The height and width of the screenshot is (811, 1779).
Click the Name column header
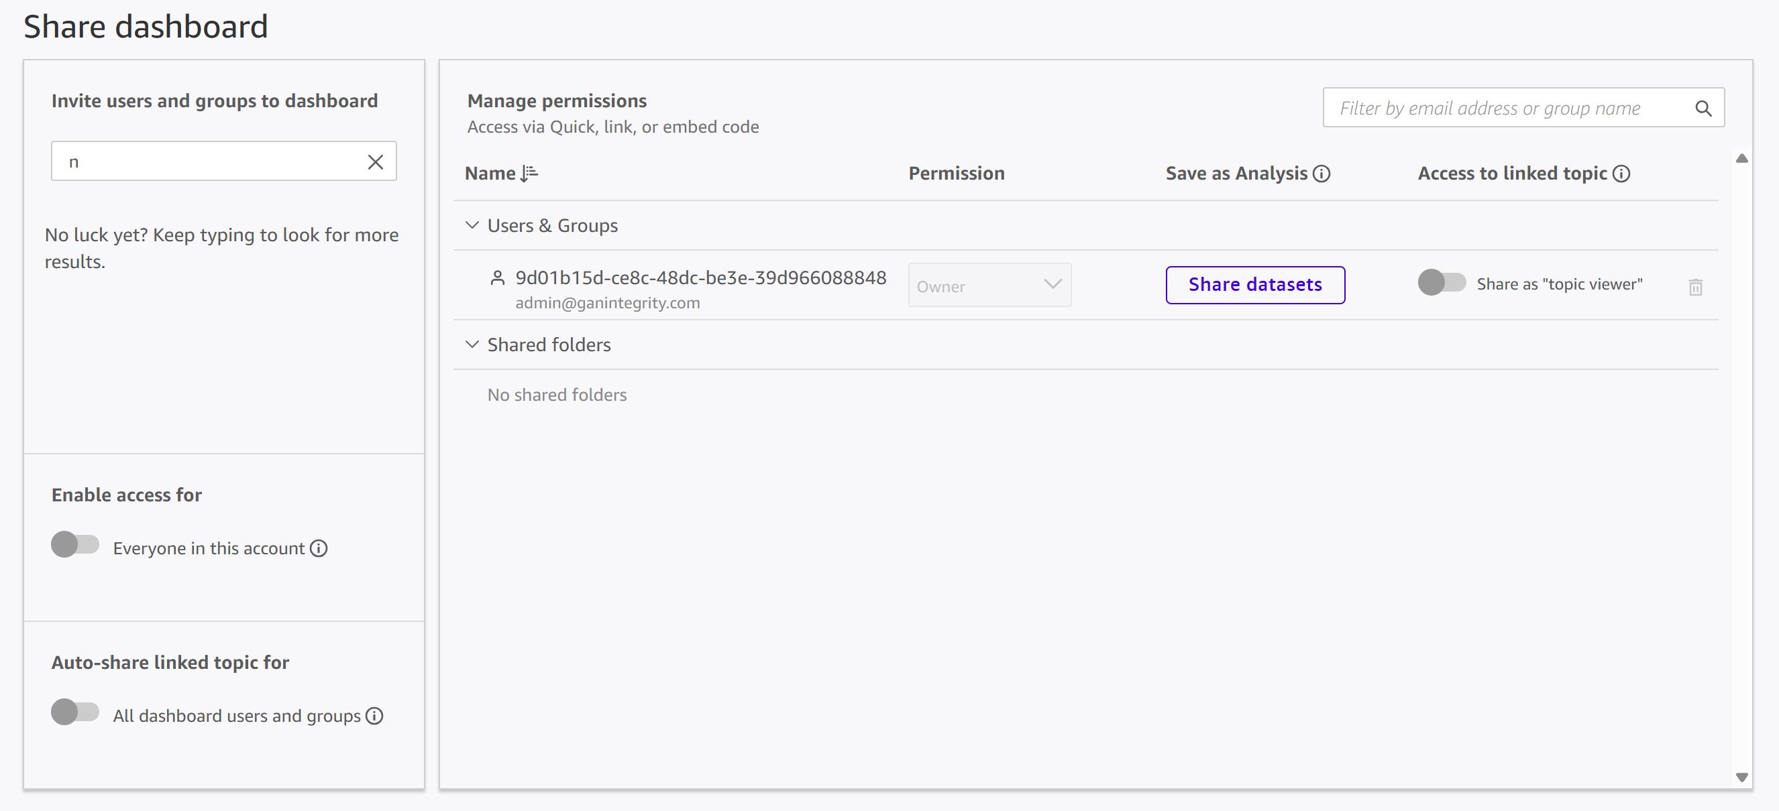coord(490,173)
